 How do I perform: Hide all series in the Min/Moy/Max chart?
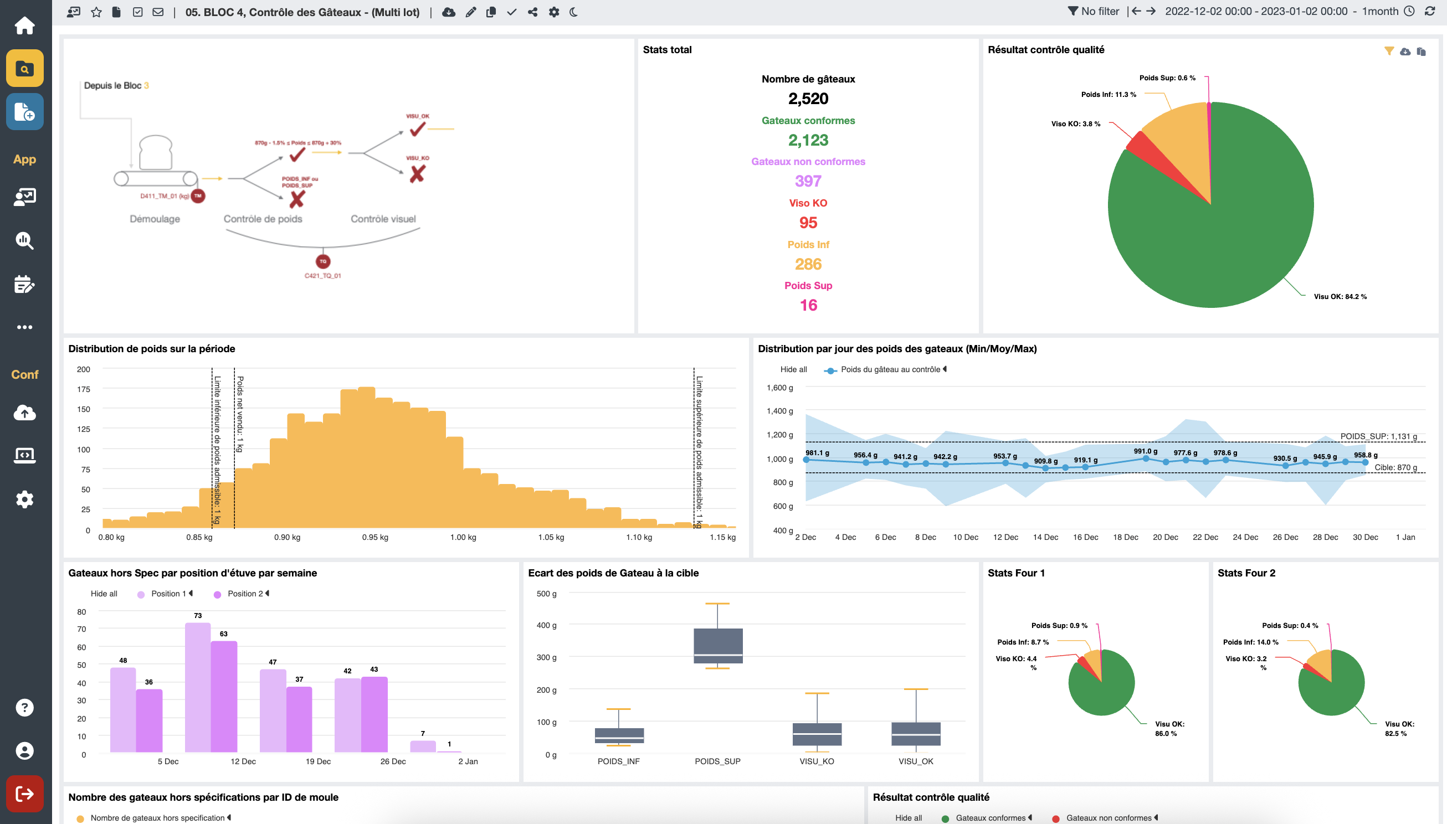793,369
